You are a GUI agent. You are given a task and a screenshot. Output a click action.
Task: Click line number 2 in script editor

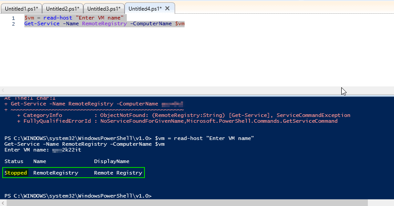[13, 24]
